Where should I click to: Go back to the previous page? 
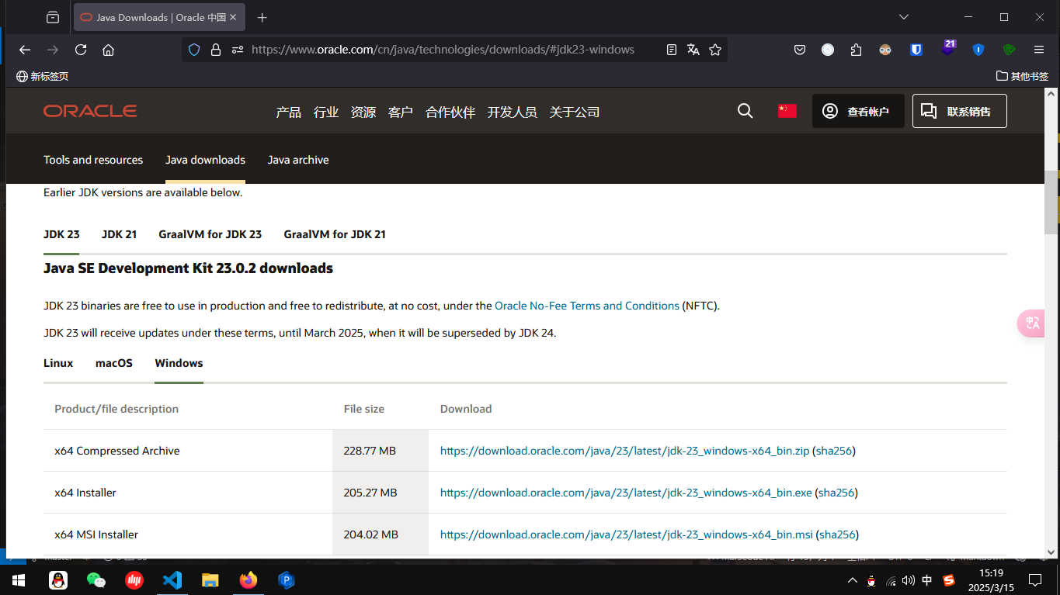(x=25, y=50)
